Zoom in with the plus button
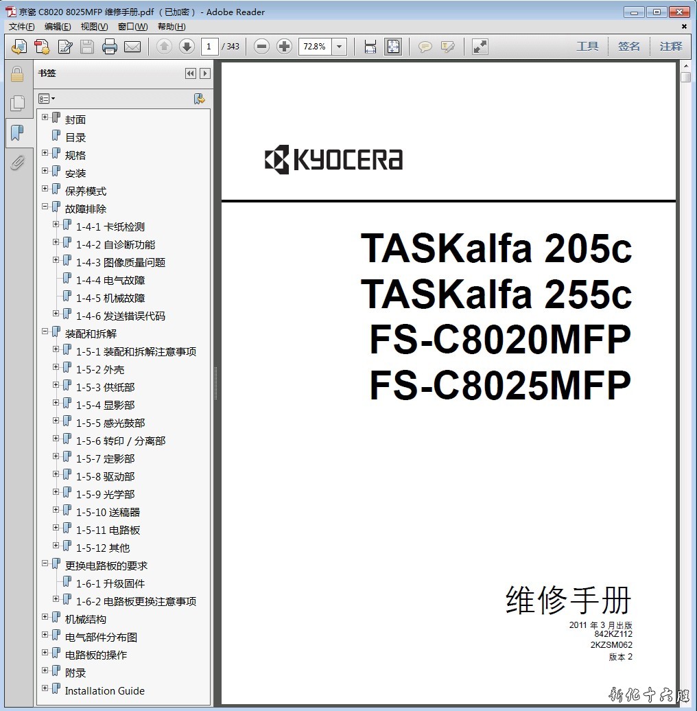Image resolution: width=697 pixels, height=711 pixels. pyautogui.click(x=284, y=47)
